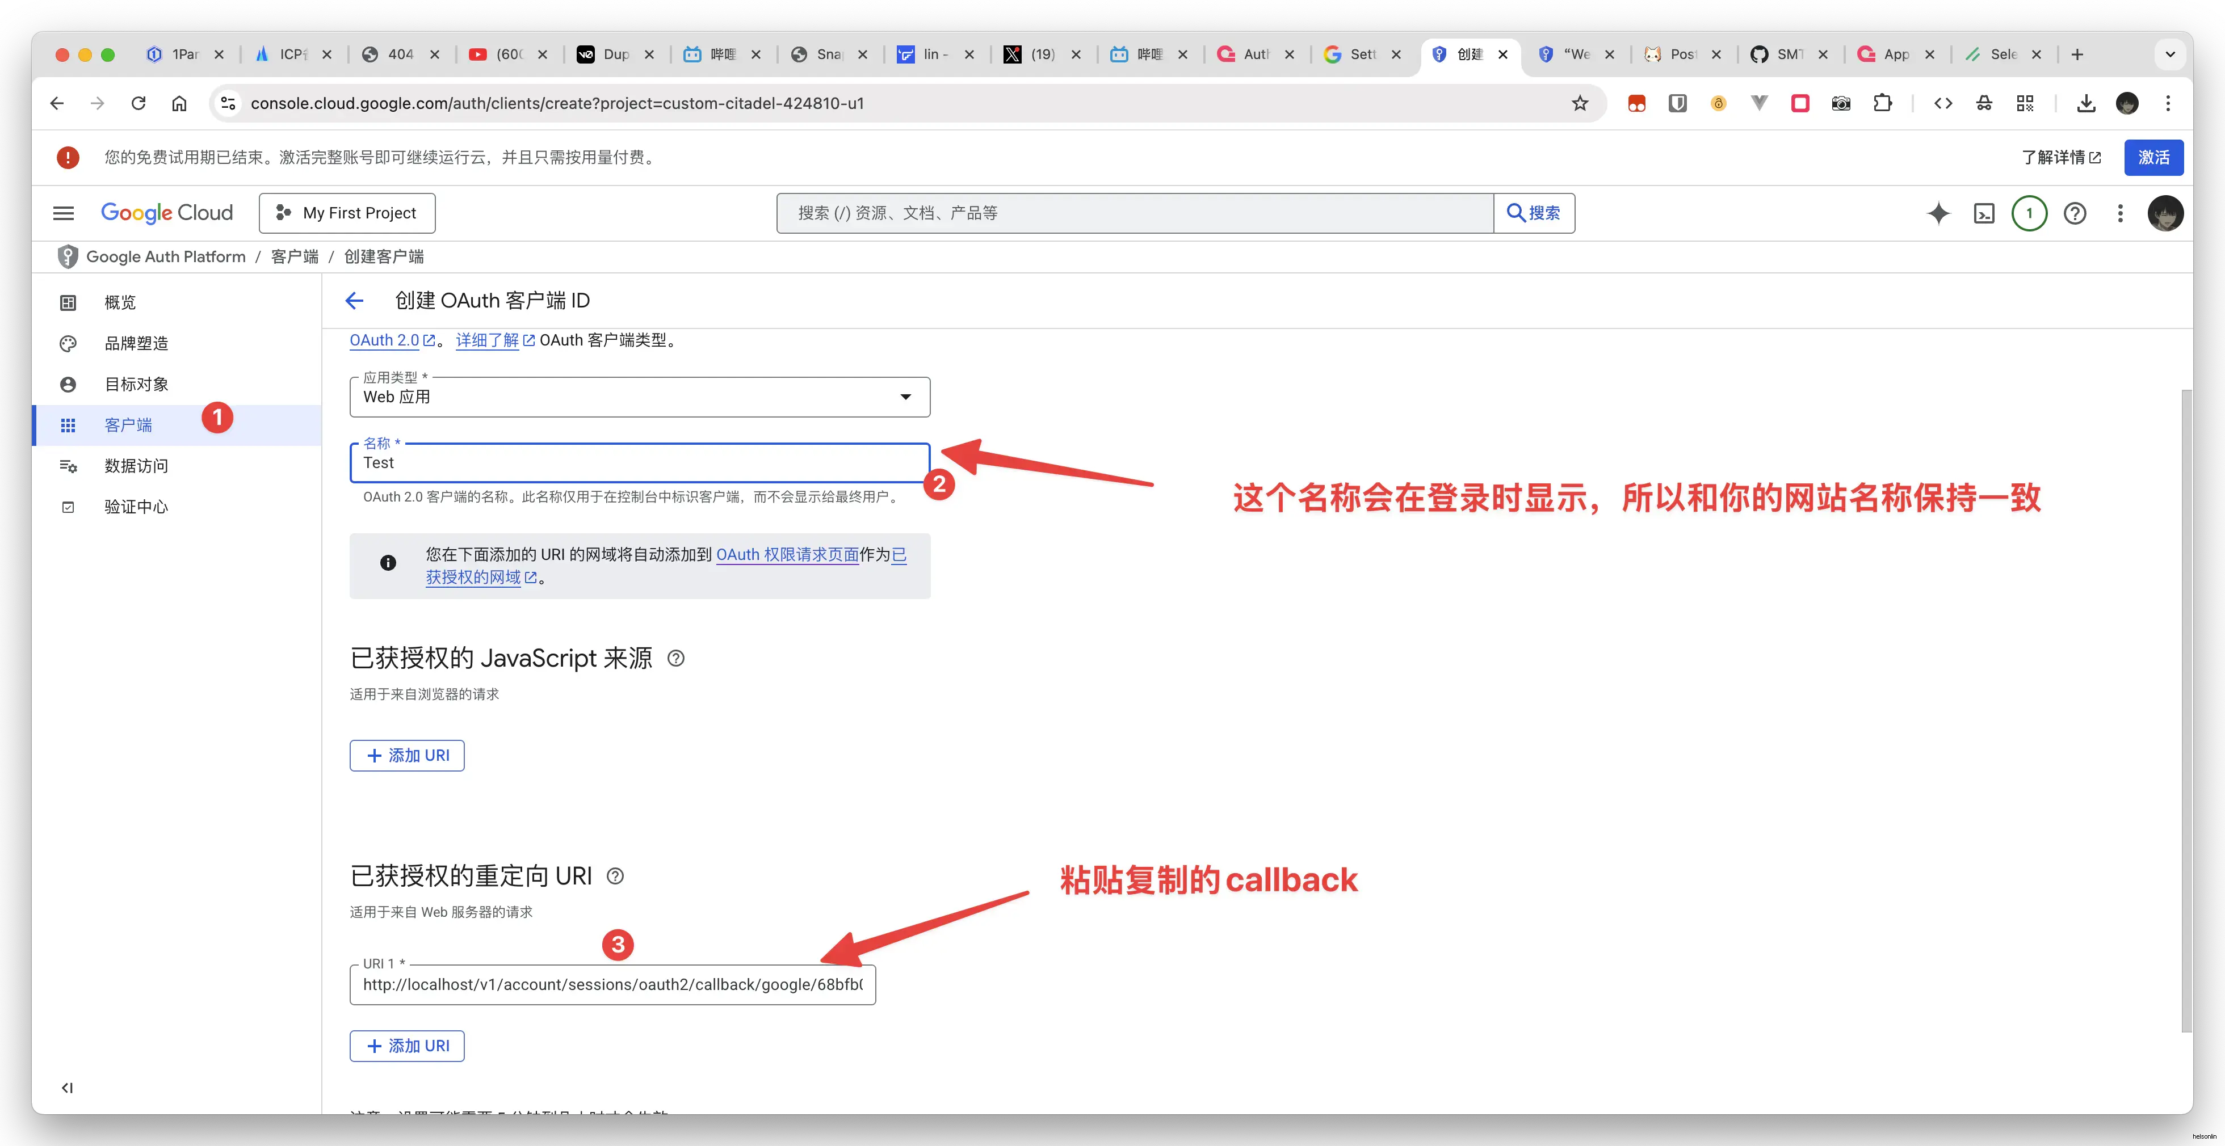2225x1146 pixels.
Task: Click the browser address bar URL
Action: coord(557,104)
